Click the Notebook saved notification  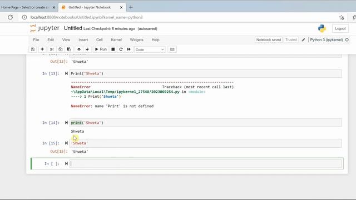click(269, 39)
